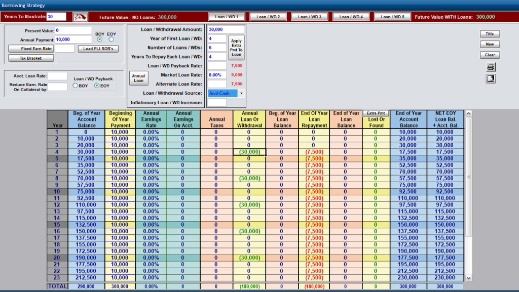The height and width of the screenshot is (292, 519).
Task: Switch to Loan / WD 5 tab
Action: click(392, 17)
